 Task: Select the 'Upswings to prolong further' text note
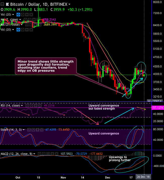click(120, 159)
